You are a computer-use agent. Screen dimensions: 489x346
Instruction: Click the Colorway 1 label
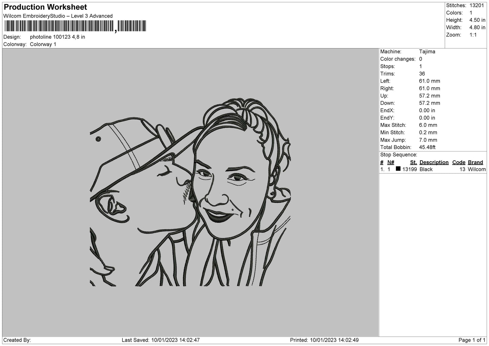click(43, 44)
